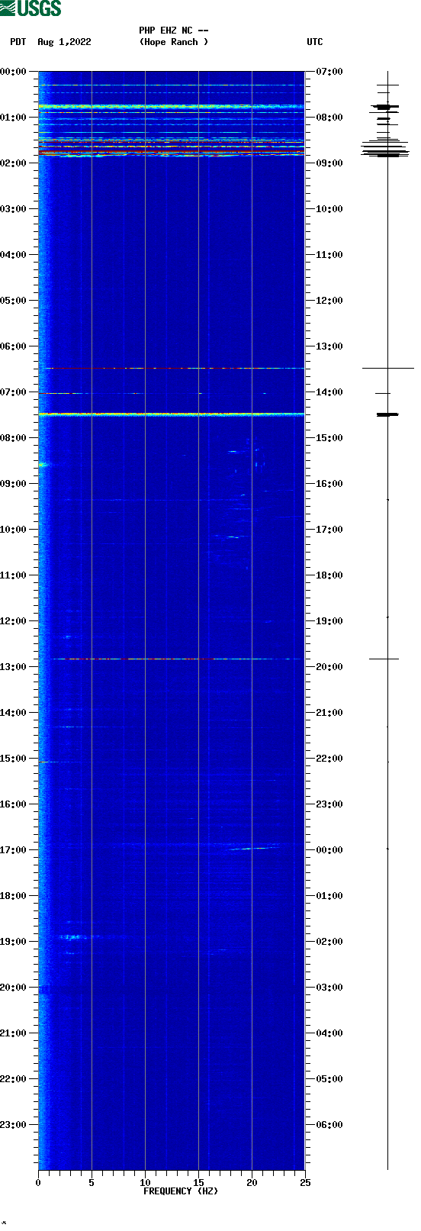Click the (Hope Ranch ) station name
The width and height of the screenshot is (421, 1231).
coord(174,42)
